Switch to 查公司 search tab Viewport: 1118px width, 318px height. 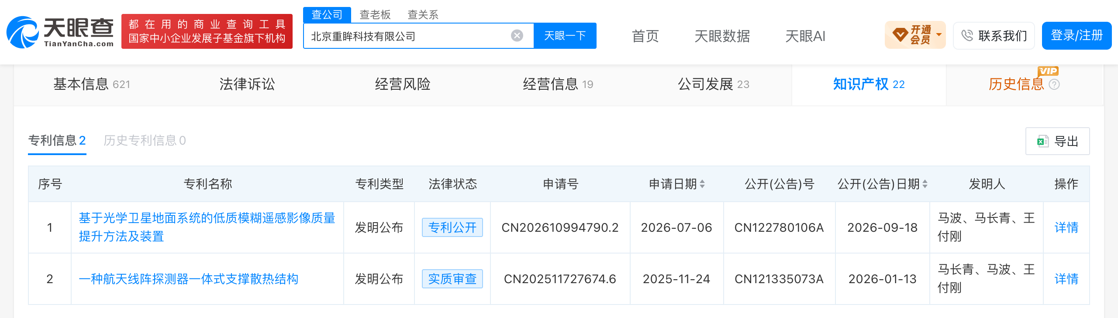pos(327,15)
